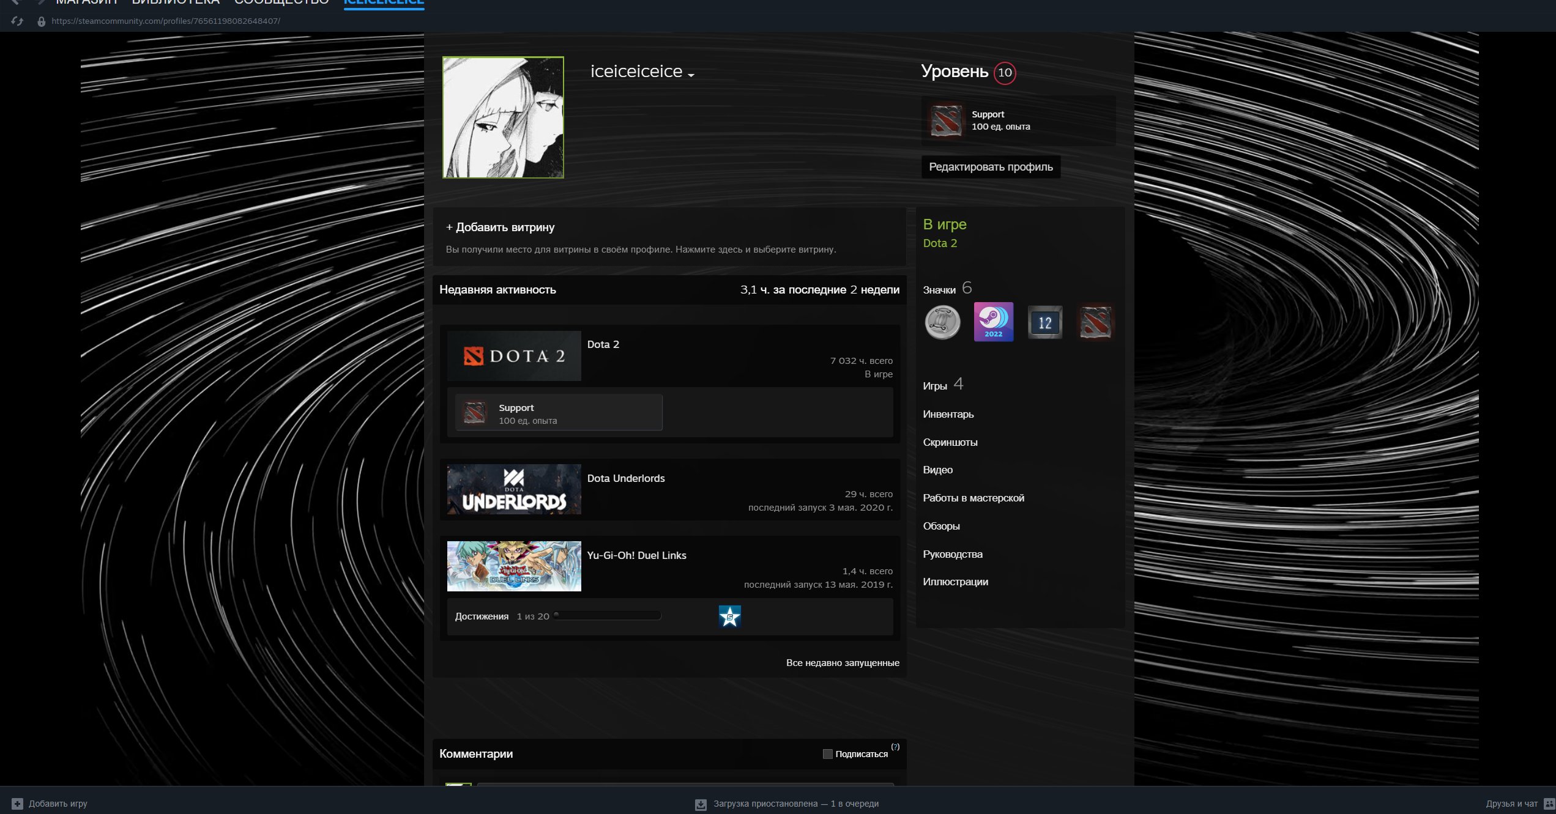The width and height of the screenshot is (1556, 814).
Task: Click the reload page icon
Action: pos(17,21)
